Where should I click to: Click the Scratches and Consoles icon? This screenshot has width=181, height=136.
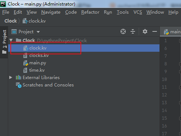(x=19, y=85)
